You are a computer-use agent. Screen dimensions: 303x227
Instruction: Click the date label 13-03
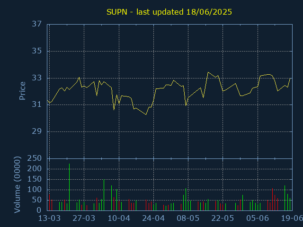pyautogui.click(x=49, y=218)
